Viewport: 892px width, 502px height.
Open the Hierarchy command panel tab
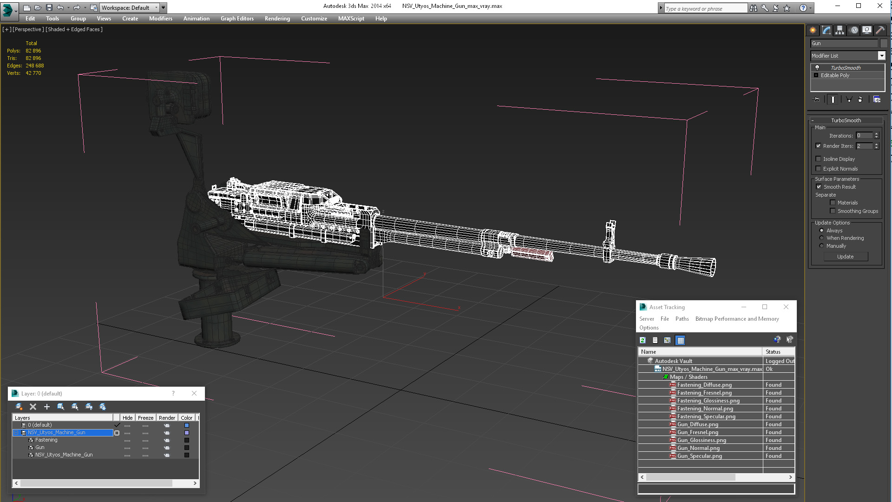tap(840, 30)
